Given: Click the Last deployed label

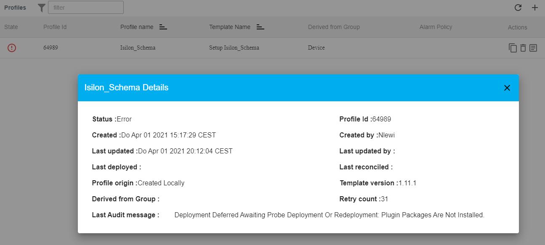Looking at the screenshot, I should pyautogui.click(x=117, y=167).
